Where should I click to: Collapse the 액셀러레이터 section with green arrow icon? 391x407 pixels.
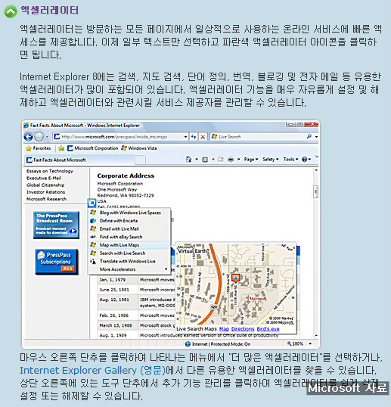tap(11, 11)
